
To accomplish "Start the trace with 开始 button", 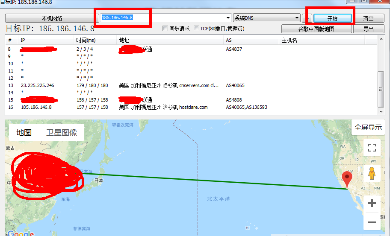I will (x=333, y=18).
